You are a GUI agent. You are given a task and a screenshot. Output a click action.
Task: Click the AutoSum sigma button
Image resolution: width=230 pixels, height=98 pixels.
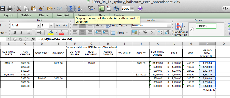click(71, 8)
